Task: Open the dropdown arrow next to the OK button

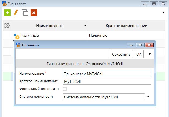Action: (x=150, y=54)
